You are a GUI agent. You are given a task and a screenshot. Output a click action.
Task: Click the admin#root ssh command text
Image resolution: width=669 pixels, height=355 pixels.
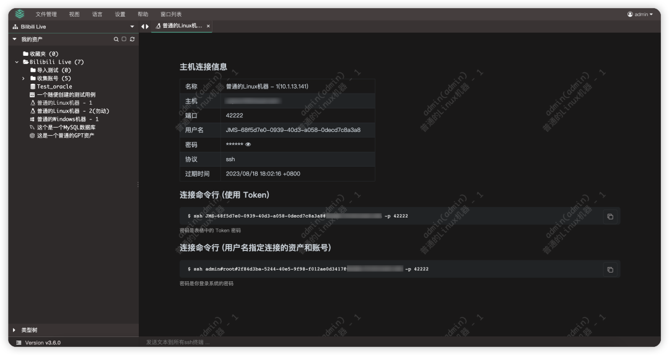(308, 269)
